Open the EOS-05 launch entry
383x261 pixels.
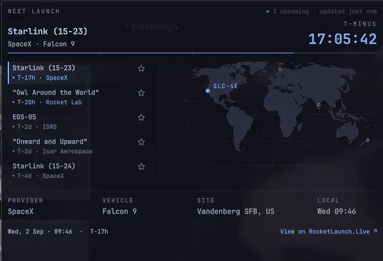coord(79,122)
